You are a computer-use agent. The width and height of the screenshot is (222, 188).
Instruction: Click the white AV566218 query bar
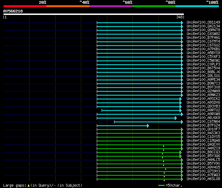pyautogui.click(x=94, y=14)
